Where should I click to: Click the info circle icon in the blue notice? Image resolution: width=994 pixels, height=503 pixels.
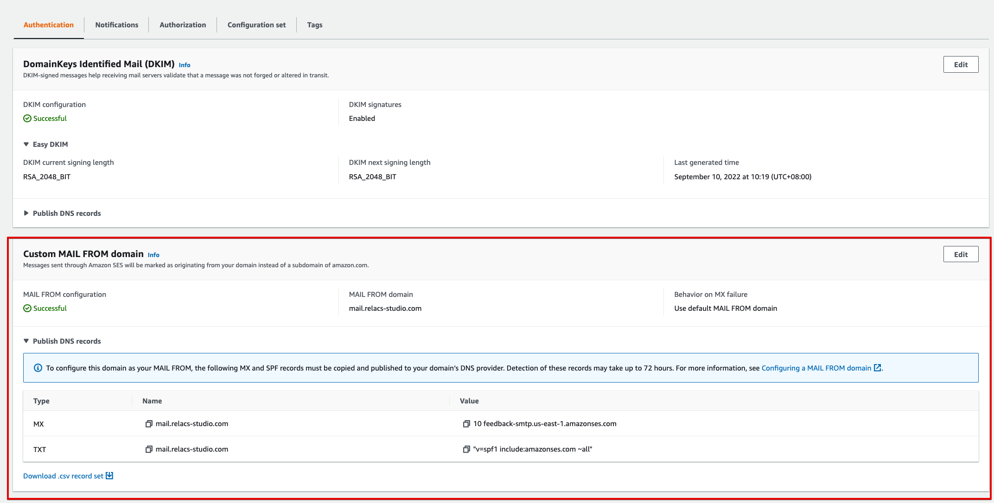[x=38, y=368]
